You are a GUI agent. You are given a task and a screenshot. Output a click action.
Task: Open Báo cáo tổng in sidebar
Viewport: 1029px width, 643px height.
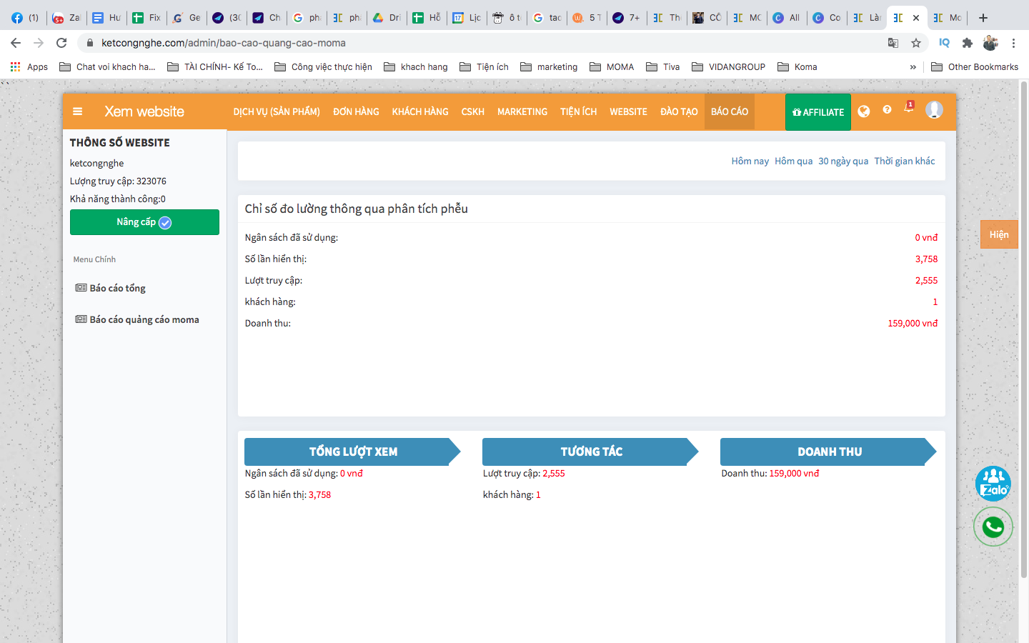coord(117,289)
